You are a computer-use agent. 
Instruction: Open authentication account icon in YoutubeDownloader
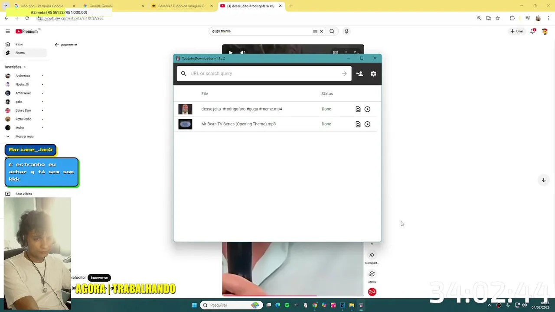tap(359, 74)
